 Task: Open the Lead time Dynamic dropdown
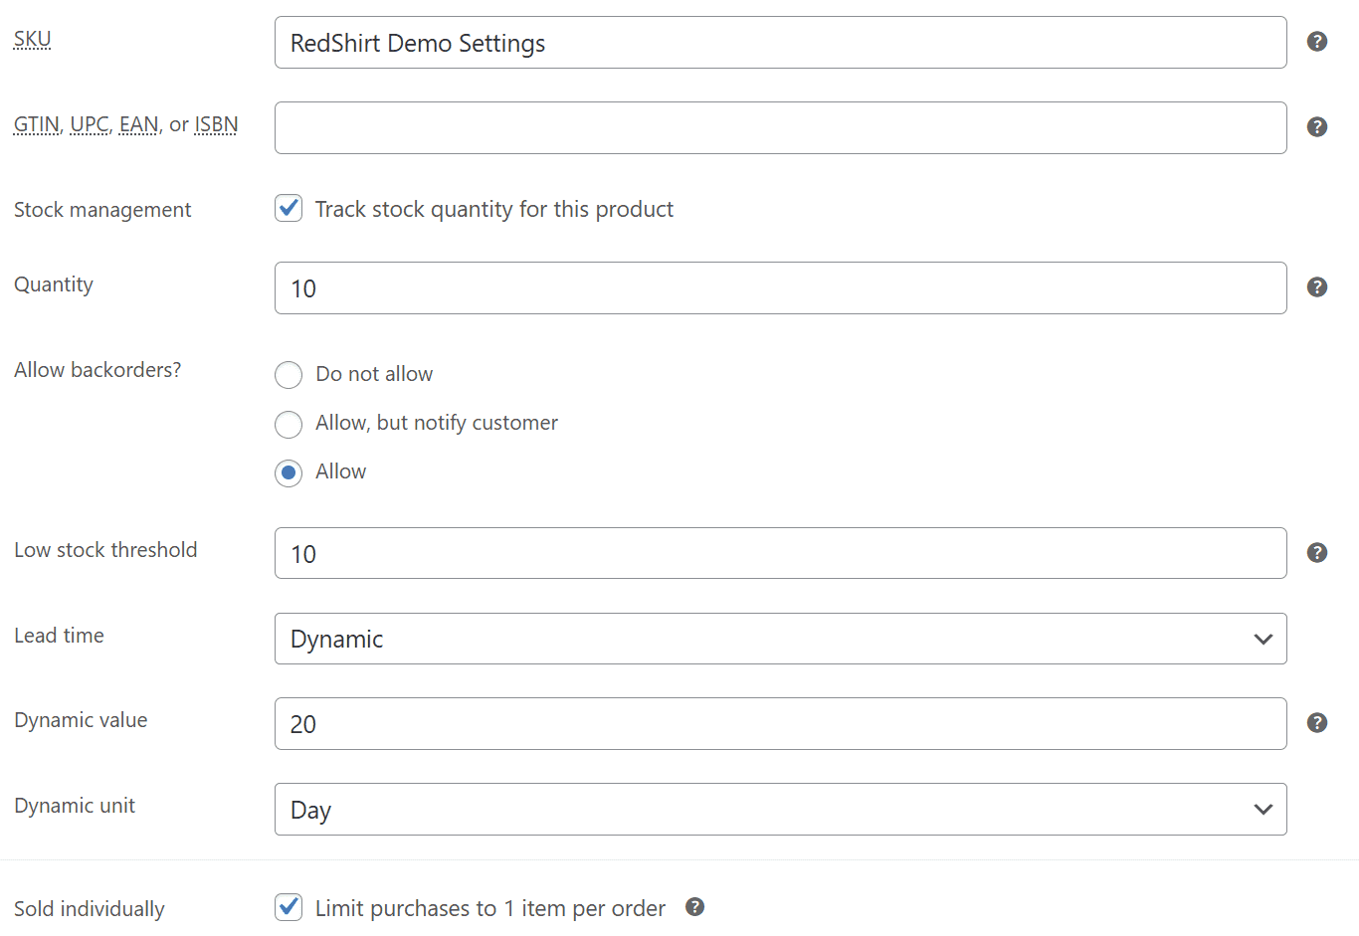coord(780,639)
